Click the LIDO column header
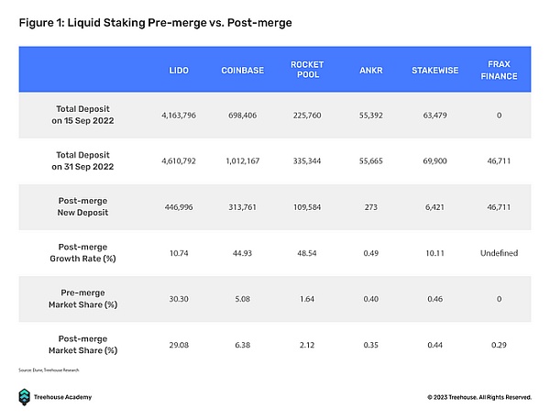550x420 pixels. click(179, 71)
